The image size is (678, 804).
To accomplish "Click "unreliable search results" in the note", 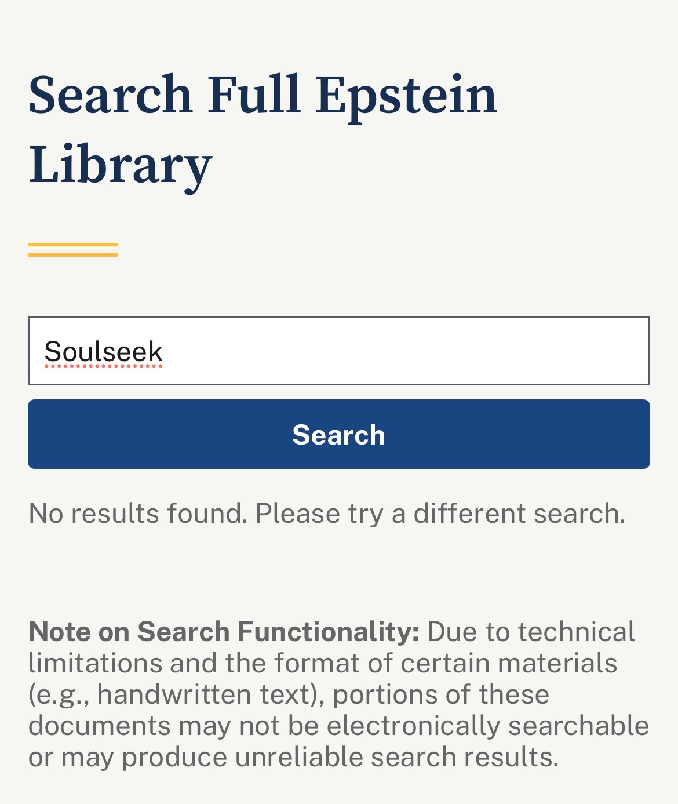I will tap(396, 756).
